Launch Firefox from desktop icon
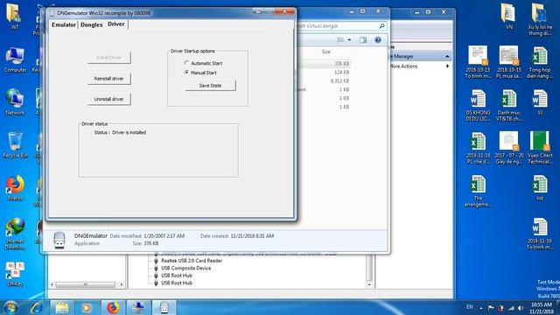560x315 pixels. 15,188
